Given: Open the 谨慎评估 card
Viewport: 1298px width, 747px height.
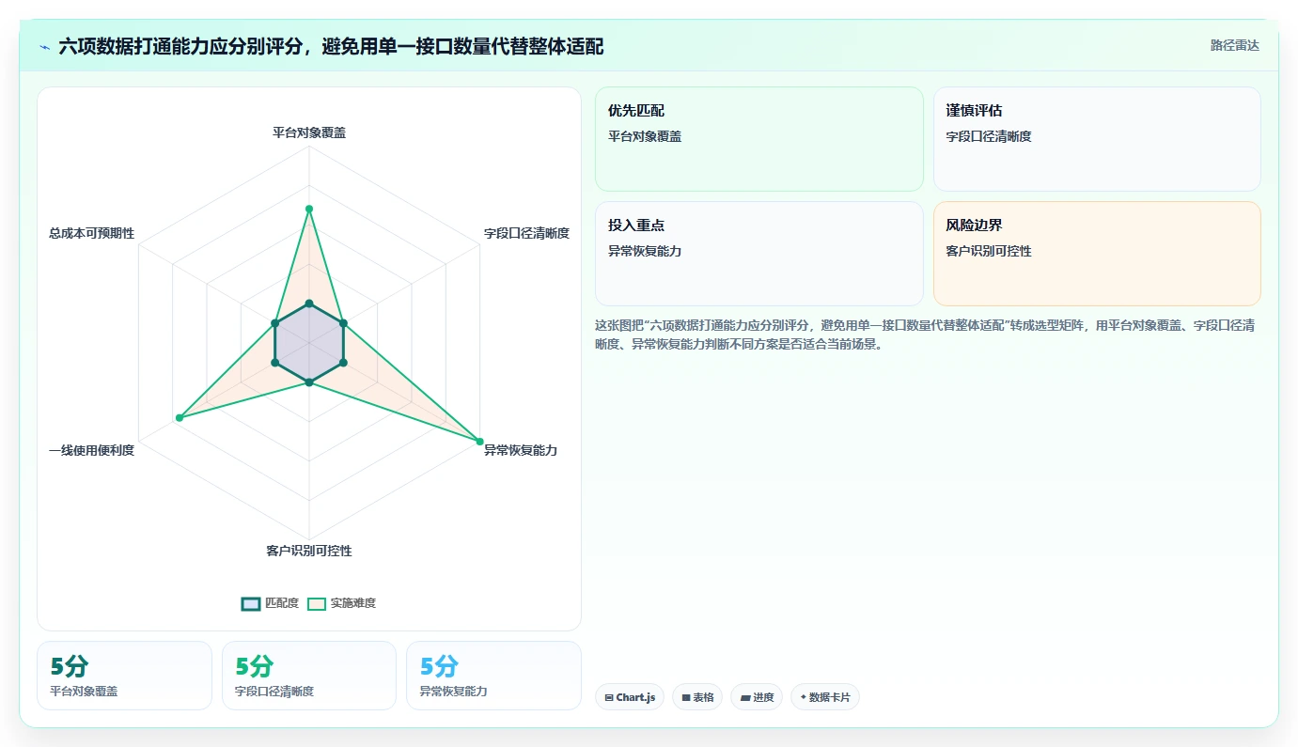Looking at the screenshot, I should pos(1097,139).
